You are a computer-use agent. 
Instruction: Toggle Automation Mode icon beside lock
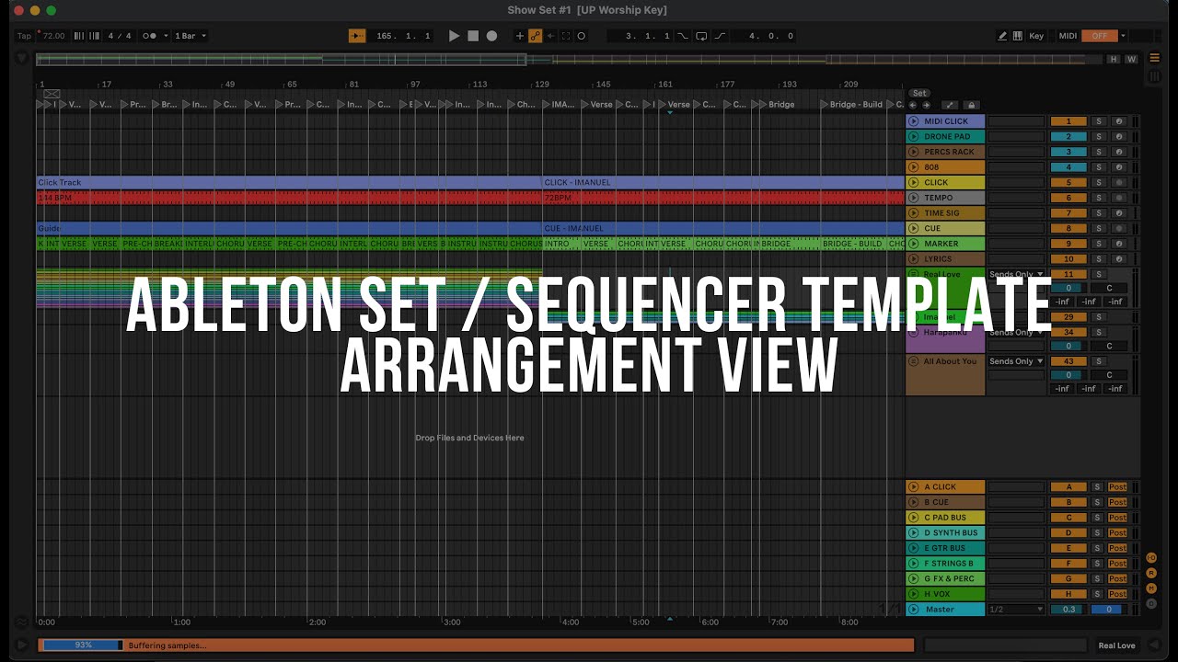point(951,105)
